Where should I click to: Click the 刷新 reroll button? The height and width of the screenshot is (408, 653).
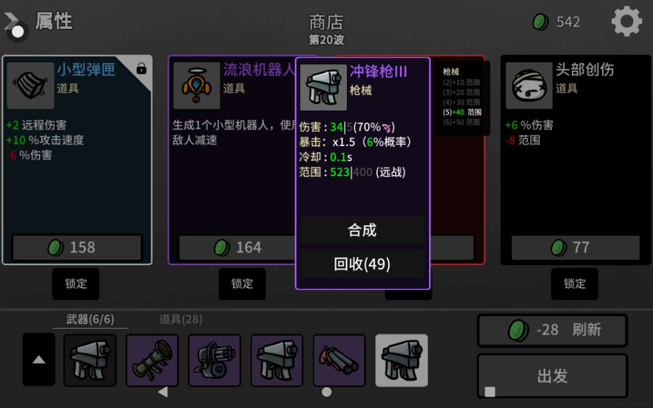coord(552,330)
